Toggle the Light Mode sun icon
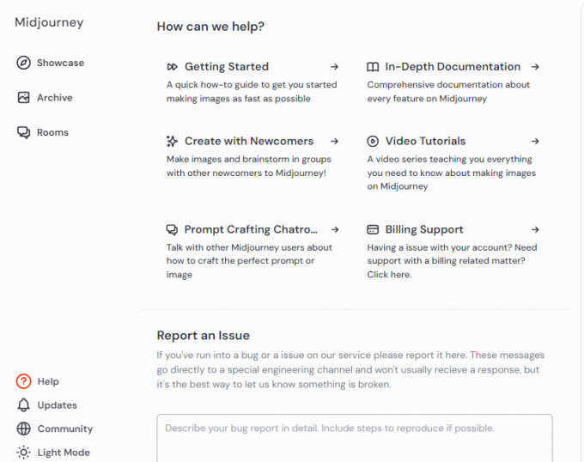Viewport: 584px width, 462px height. coord(23,453)
